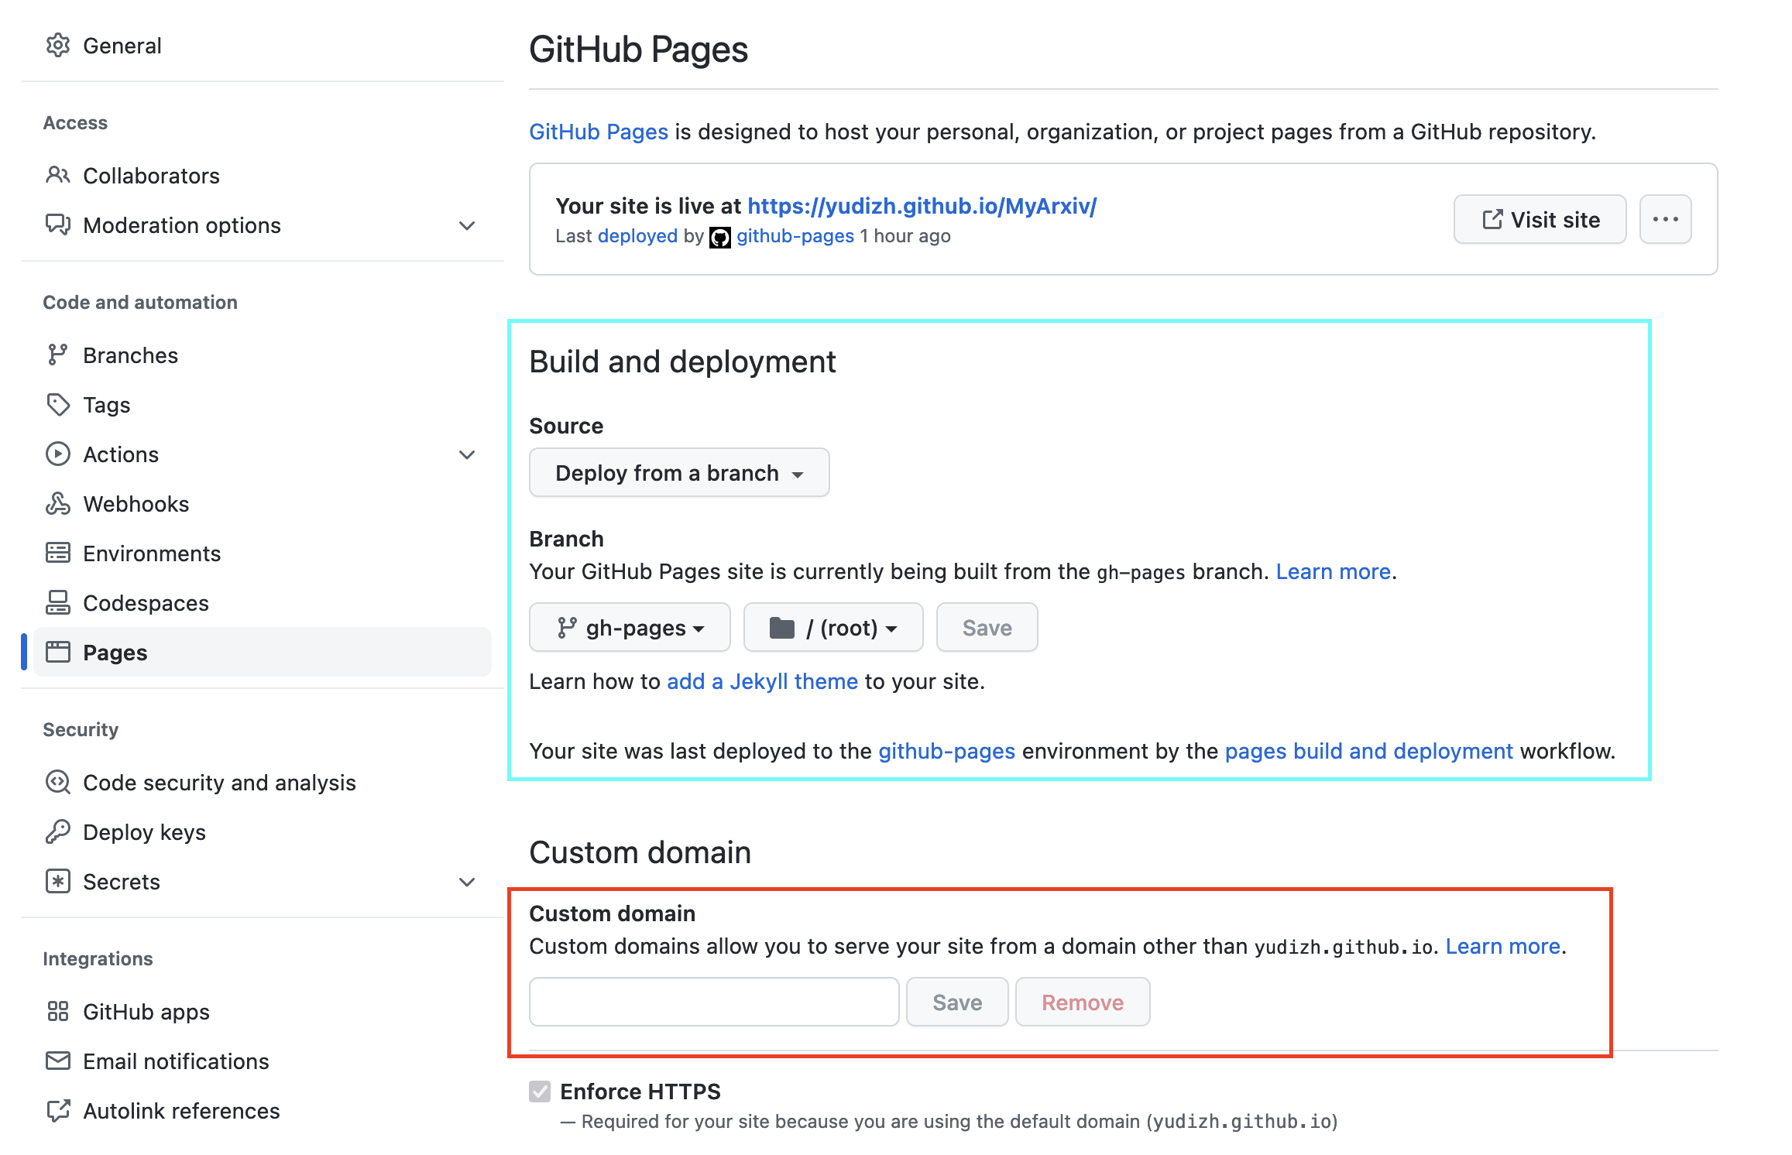Open the / (root) folder dropdown
Image resolution: width=1792 pixels, height=1155 pixels.
pos(833,628)
